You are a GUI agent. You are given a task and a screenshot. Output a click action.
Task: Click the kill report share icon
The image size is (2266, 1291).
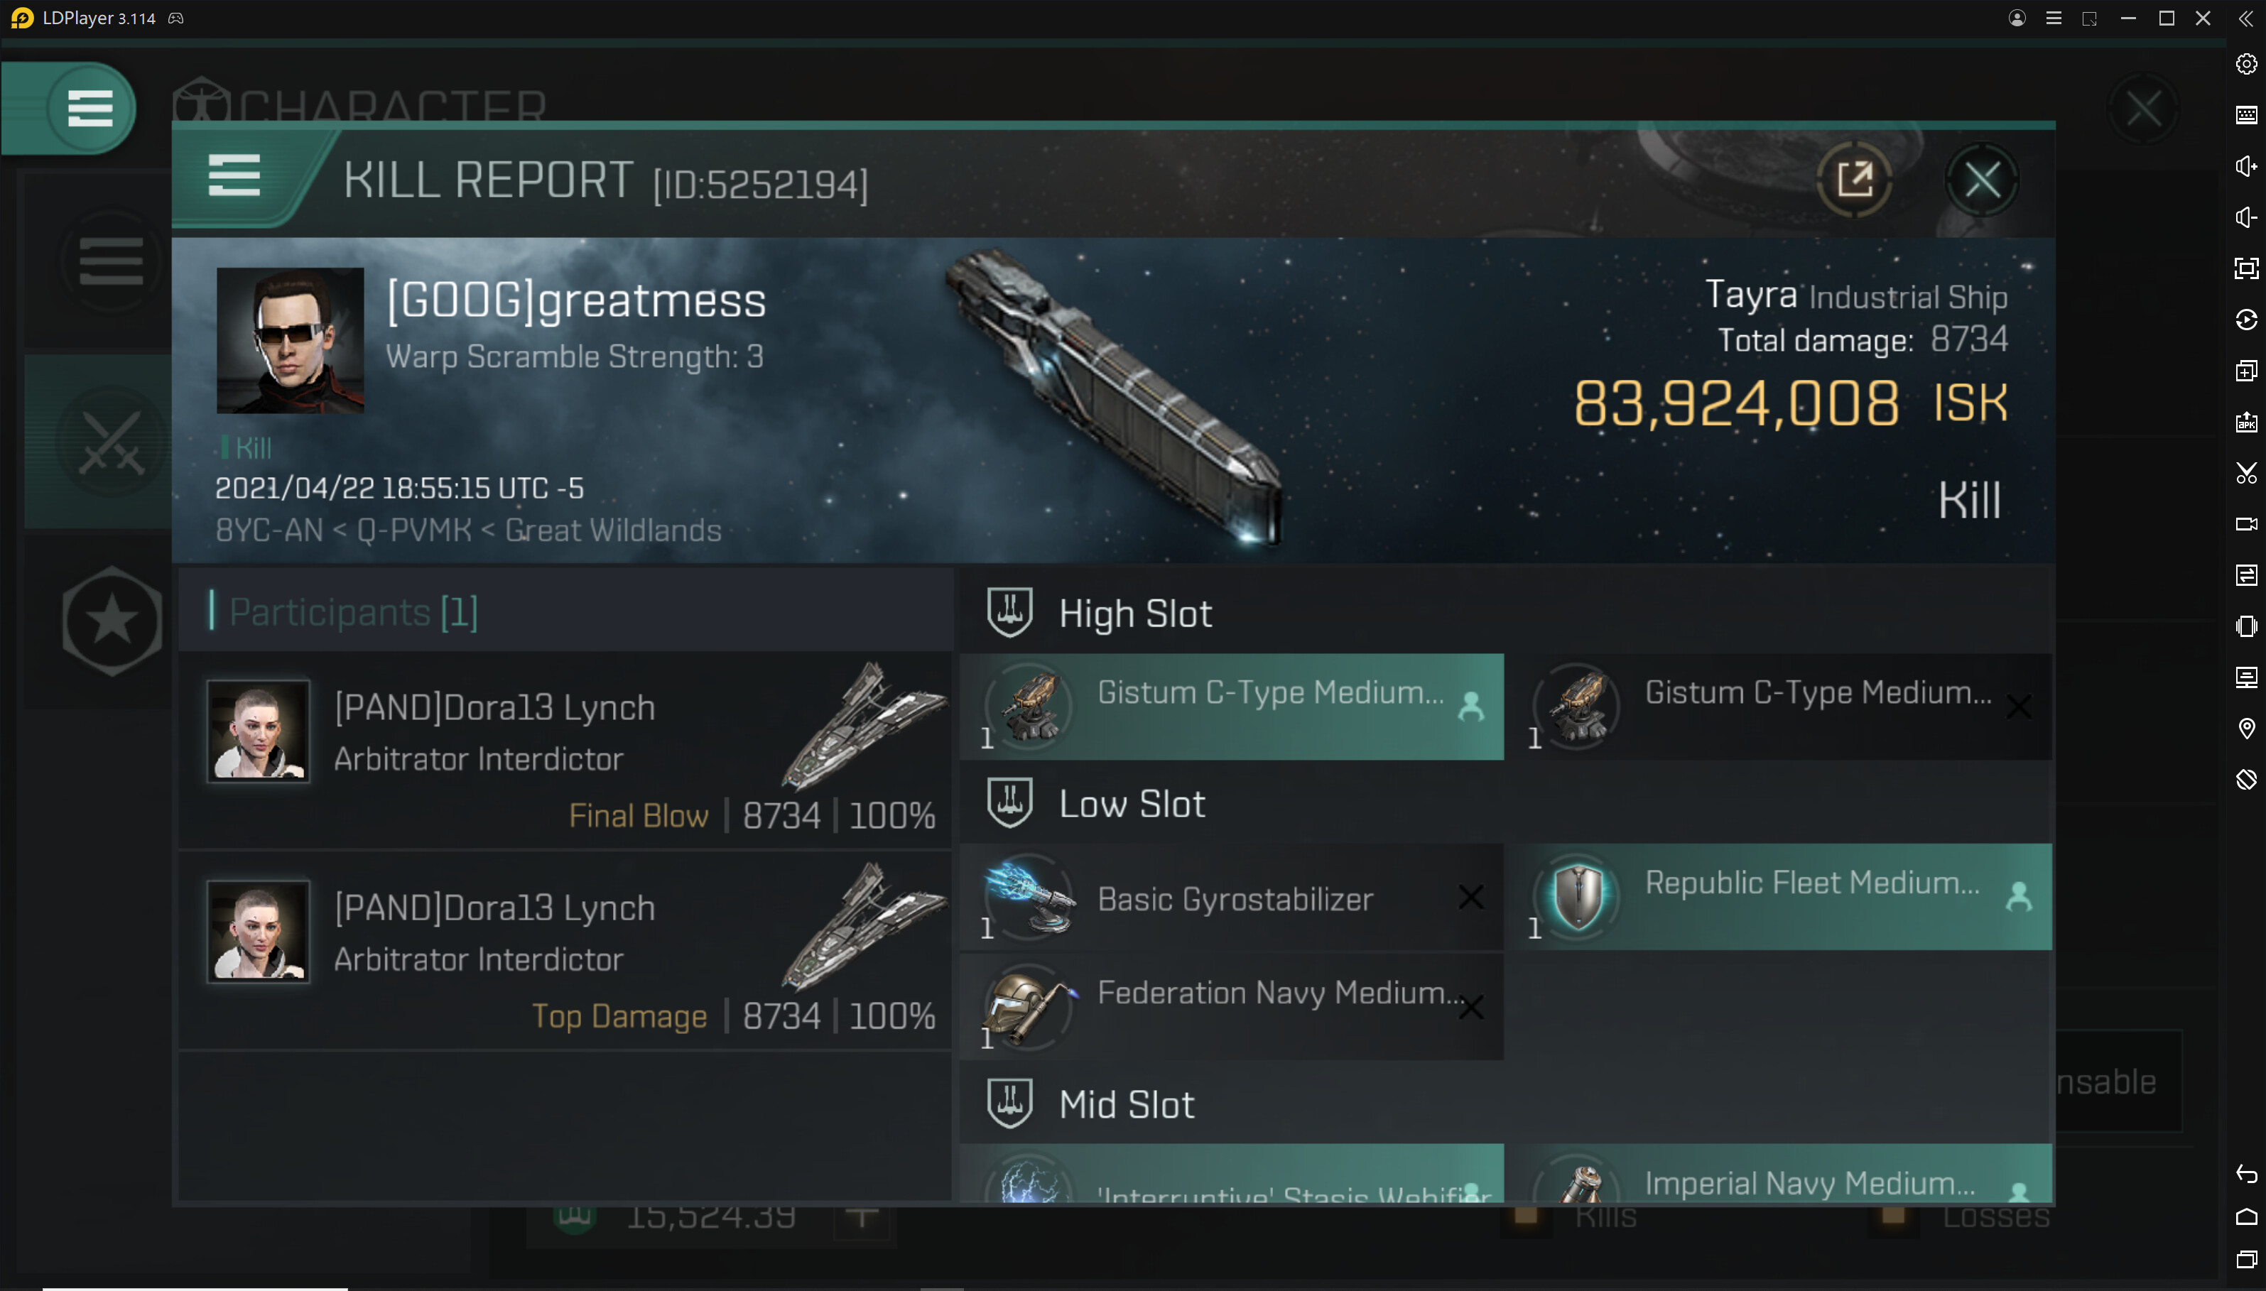tap(1855, 180)
